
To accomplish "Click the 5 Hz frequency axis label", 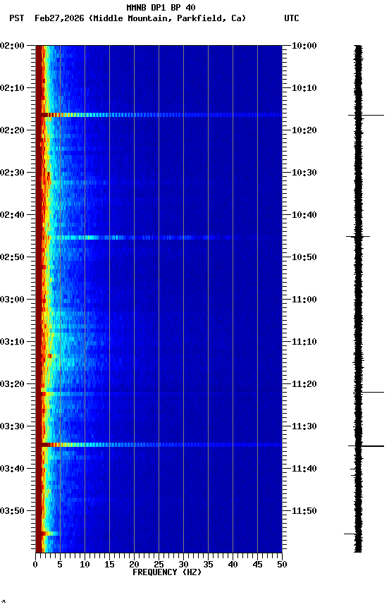I will pos(60,565).
